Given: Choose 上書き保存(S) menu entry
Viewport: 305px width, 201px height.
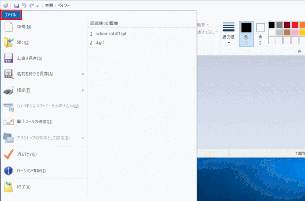Looking at the screenshot, I should coord(44,58).
